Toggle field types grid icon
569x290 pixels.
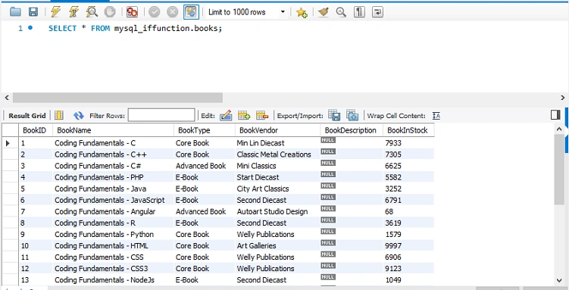click(59, 115)
